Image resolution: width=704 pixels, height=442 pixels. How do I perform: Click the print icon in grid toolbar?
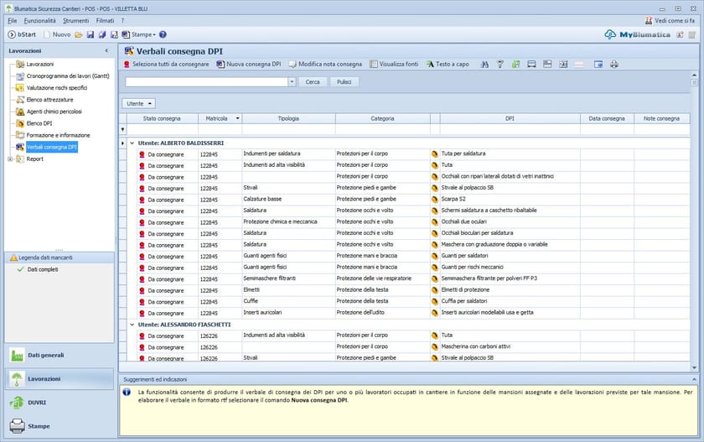click(614, 64)
